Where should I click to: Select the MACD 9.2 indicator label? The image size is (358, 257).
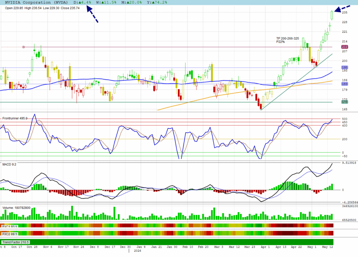tap(9, 164)
